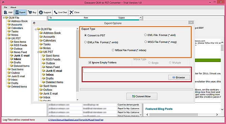Click the conversion progress bar
The width and height of the screenshot is (226, 124).
tap(136, 89)
